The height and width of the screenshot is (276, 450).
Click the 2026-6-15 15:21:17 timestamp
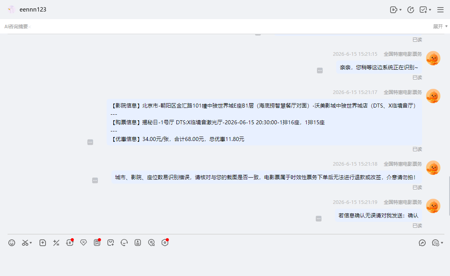point(355,92)
